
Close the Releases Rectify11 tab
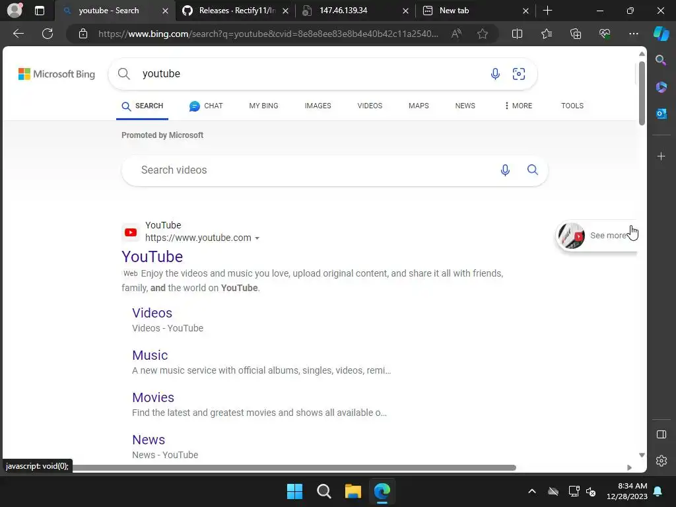tap(285, 11)
